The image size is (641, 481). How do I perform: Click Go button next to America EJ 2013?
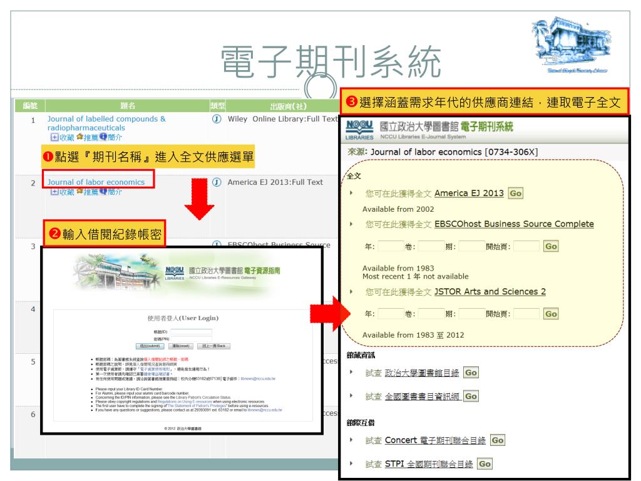click(516, 194)
